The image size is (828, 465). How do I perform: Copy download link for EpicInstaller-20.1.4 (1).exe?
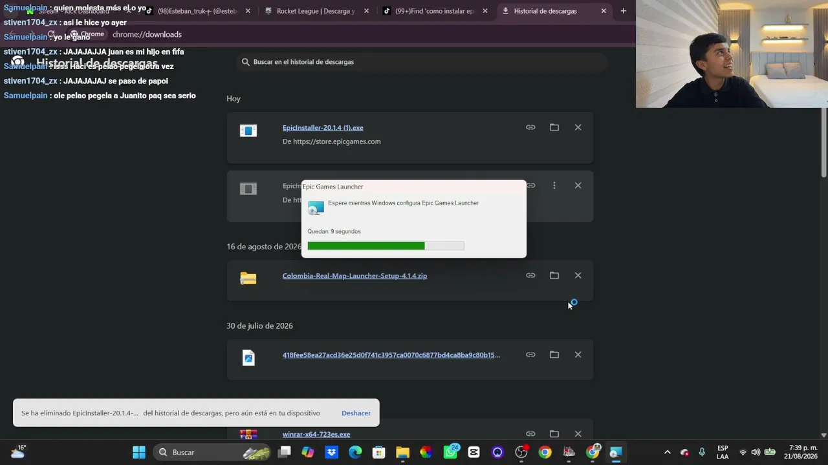pyautogui.click(x=530, y=127)
